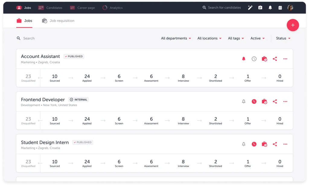
Task: Open the clipboard icon in the top navigation
Action: click(x=260, y=8)
